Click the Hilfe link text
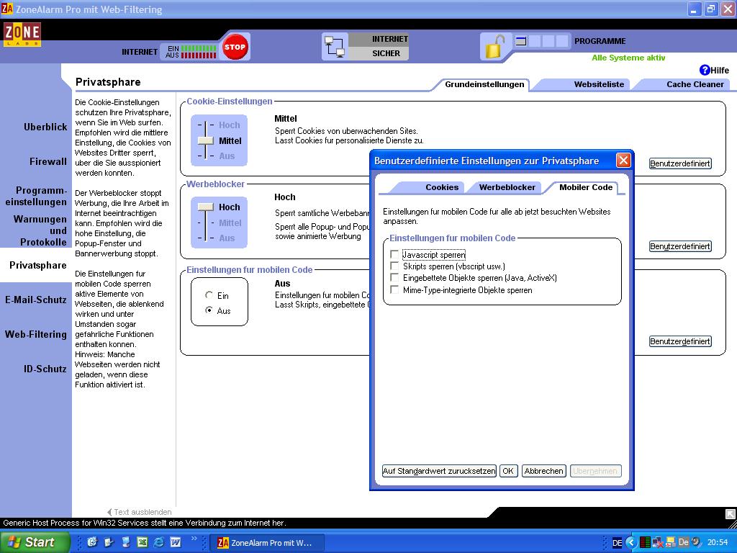Screen dimensions: 737x553 (720, 70)
